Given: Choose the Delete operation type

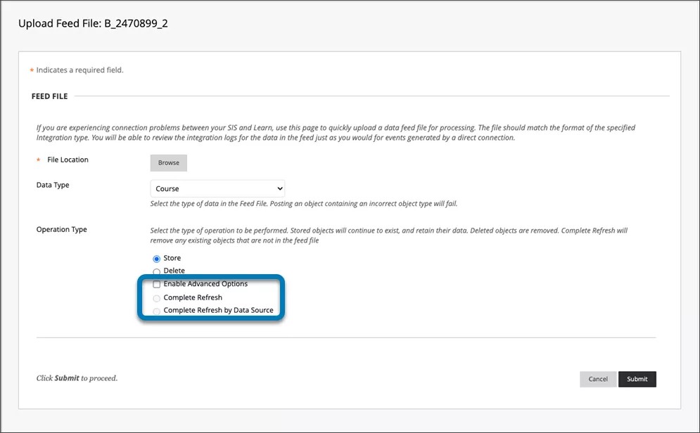Looking at the screenshot, I should tap(156, 271).
